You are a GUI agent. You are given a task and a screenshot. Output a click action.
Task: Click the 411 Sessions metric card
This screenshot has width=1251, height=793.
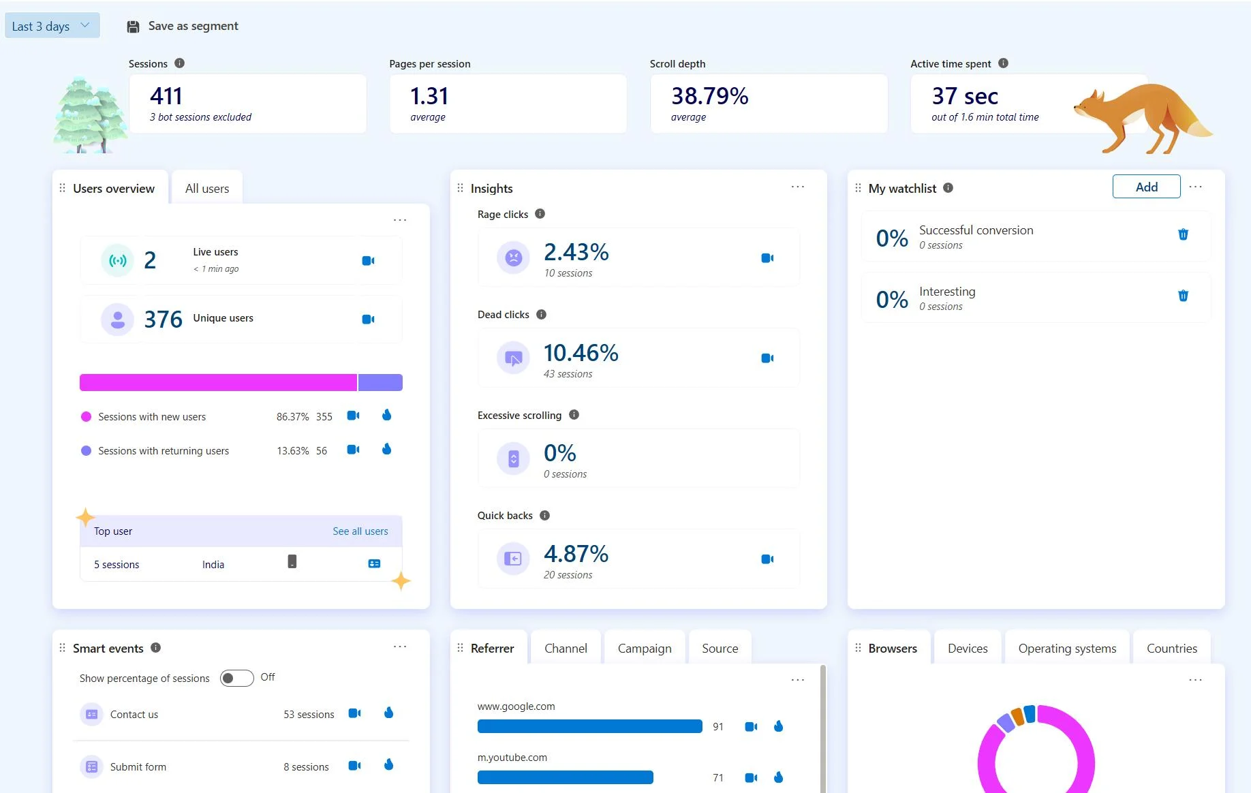(x=248, y=104)
